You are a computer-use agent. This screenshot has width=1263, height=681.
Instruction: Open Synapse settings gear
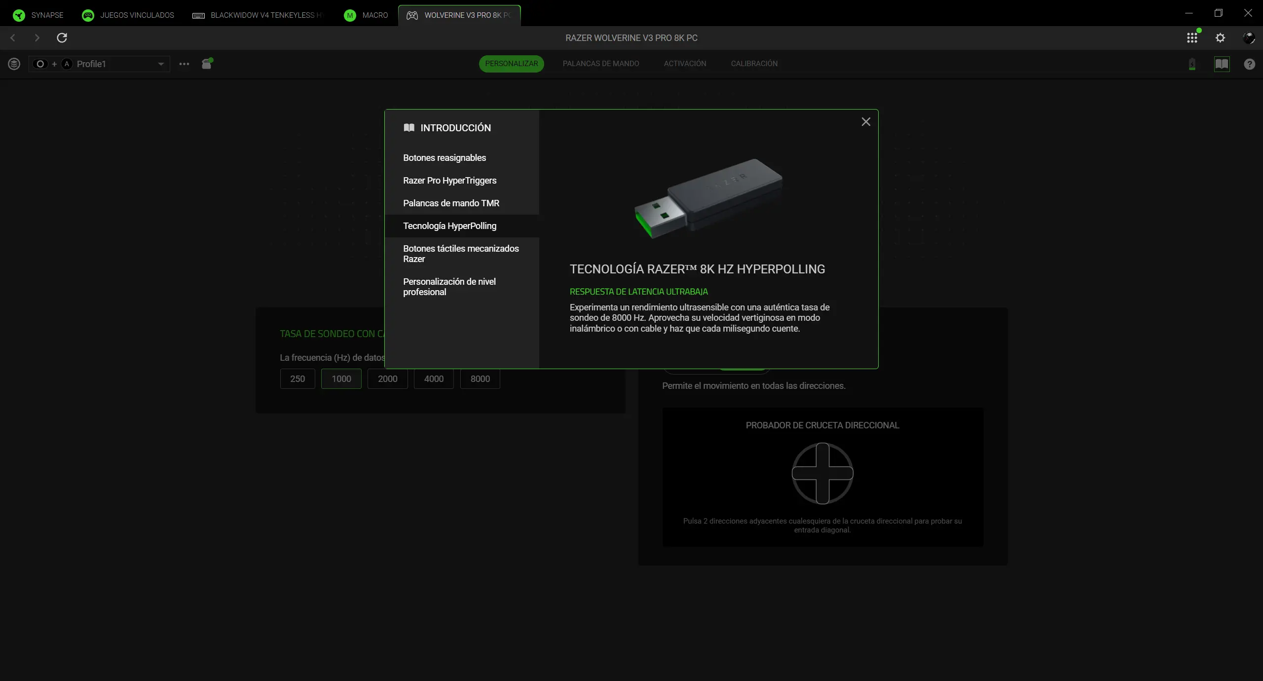point(1221,38)
